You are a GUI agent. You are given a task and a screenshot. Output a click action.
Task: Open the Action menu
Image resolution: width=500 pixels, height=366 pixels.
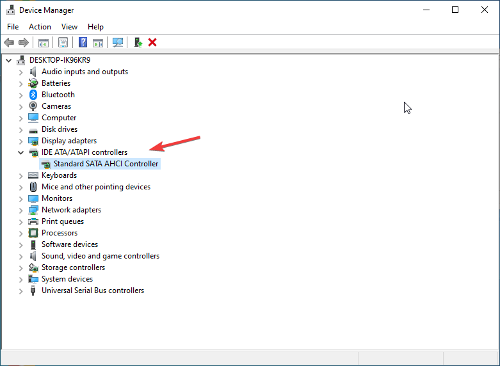(40, 27)
